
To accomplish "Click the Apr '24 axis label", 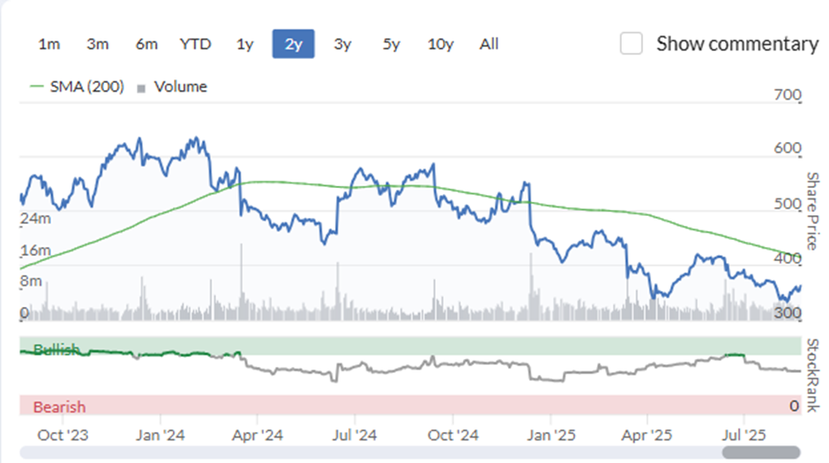I will pyautogui.click(x=258, y=435).
